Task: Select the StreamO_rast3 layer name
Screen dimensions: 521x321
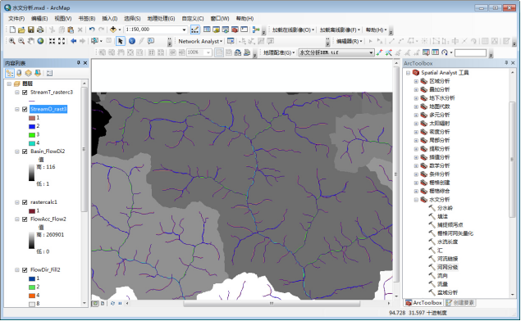Action: coord(48,110)
